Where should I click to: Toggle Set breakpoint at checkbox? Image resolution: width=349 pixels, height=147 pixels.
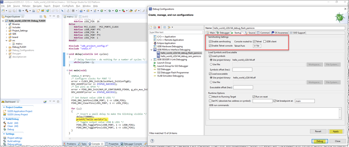pyautogui.click(x=275, y=101)
